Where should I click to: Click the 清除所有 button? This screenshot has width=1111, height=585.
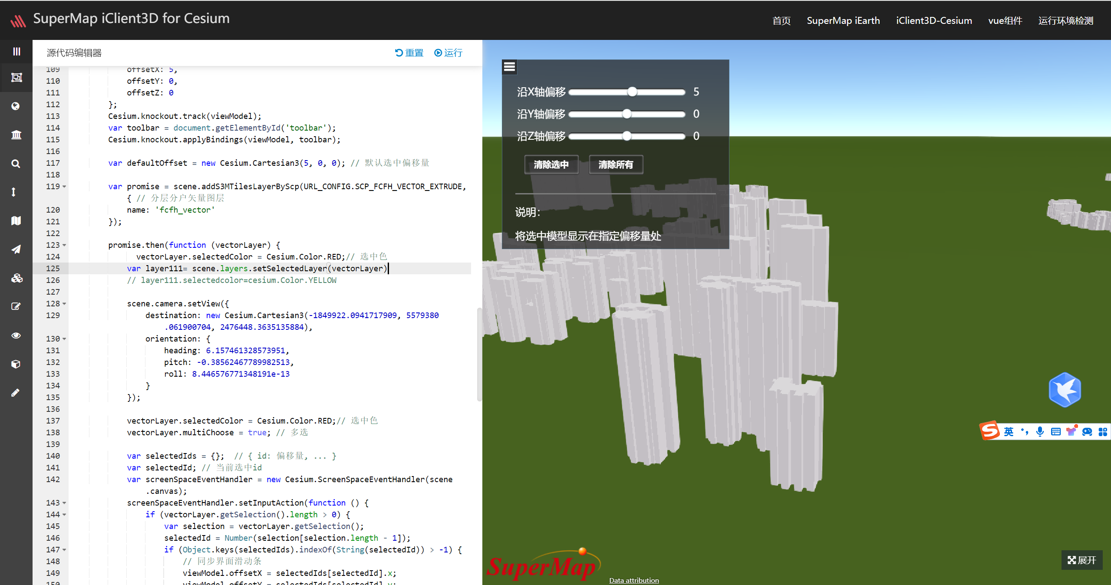[x=616, y=164]
